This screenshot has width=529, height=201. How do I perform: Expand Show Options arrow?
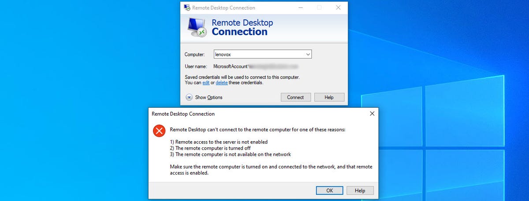point(189,97)
